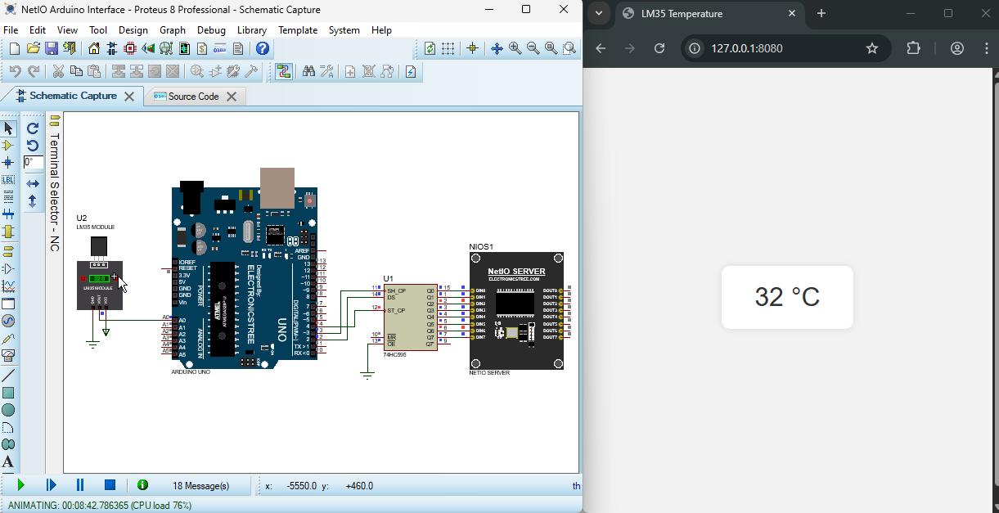Open the Home page via the house icon

(94, 49)
